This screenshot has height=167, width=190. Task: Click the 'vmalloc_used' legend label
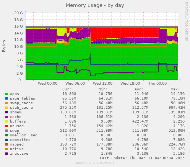24,135
